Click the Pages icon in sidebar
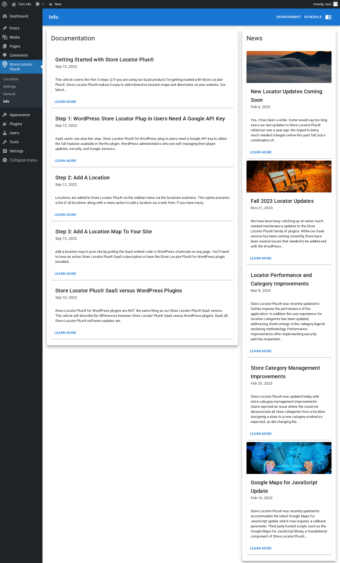Image resolution: width=340 pixels, height=563 pixels. (5, 46)
